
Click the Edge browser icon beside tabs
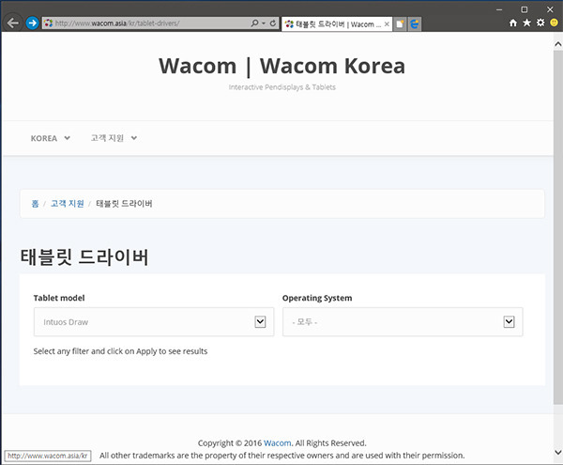pos(415,24)
